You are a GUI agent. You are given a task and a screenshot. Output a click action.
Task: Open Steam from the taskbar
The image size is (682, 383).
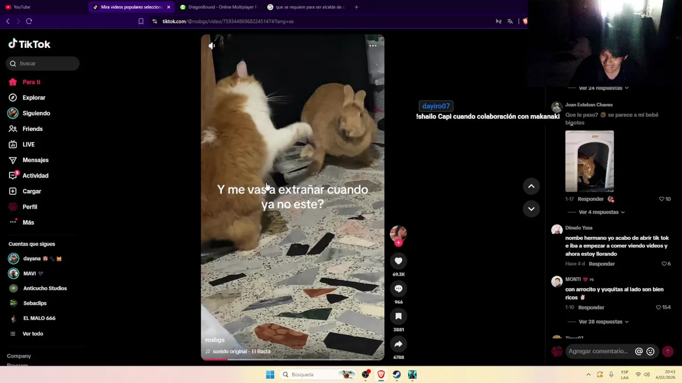396,374
